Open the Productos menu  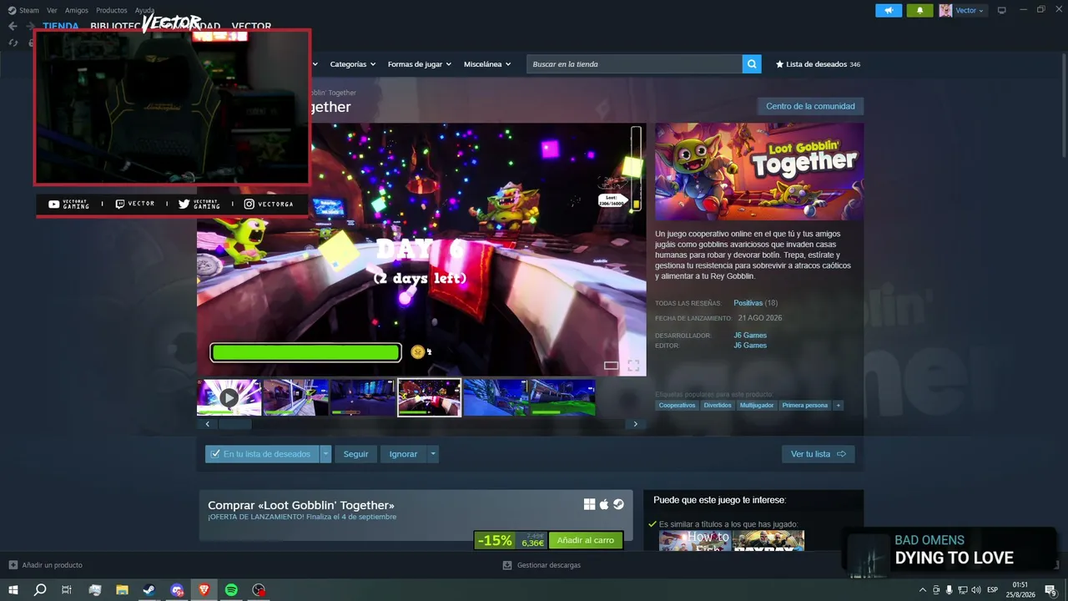[x=112, y=11]
